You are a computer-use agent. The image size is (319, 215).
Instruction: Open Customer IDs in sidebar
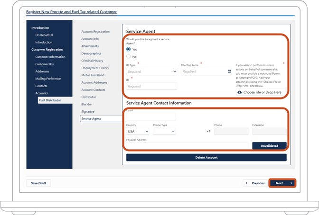[x=44, y=64]
